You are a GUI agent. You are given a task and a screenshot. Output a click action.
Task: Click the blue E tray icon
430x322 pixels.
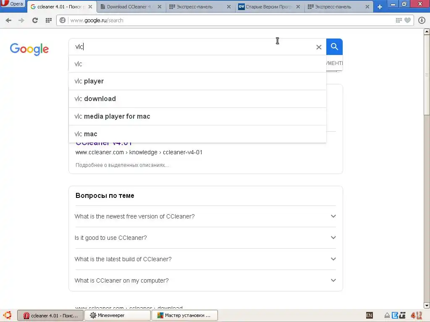395,315
